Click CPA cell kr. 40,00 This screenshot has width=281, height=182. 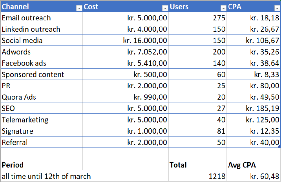click(x=254, y=142)
